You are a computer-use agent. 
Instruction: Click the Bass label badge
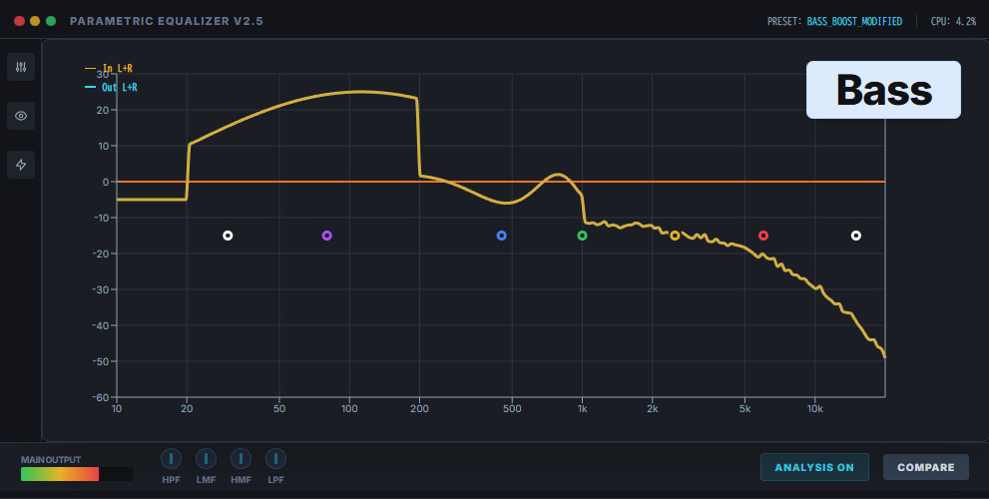(883, 90)
